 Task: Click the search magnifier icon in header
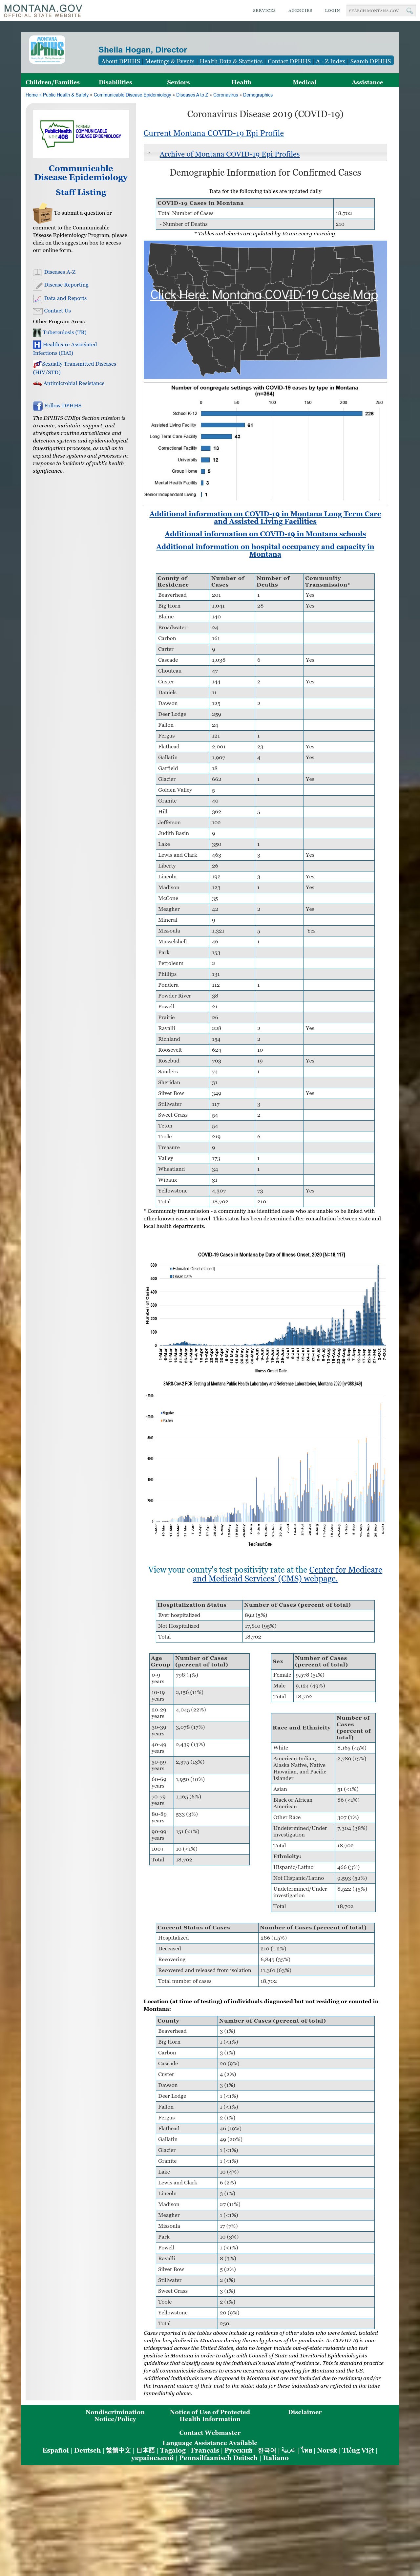pos(409,10)
